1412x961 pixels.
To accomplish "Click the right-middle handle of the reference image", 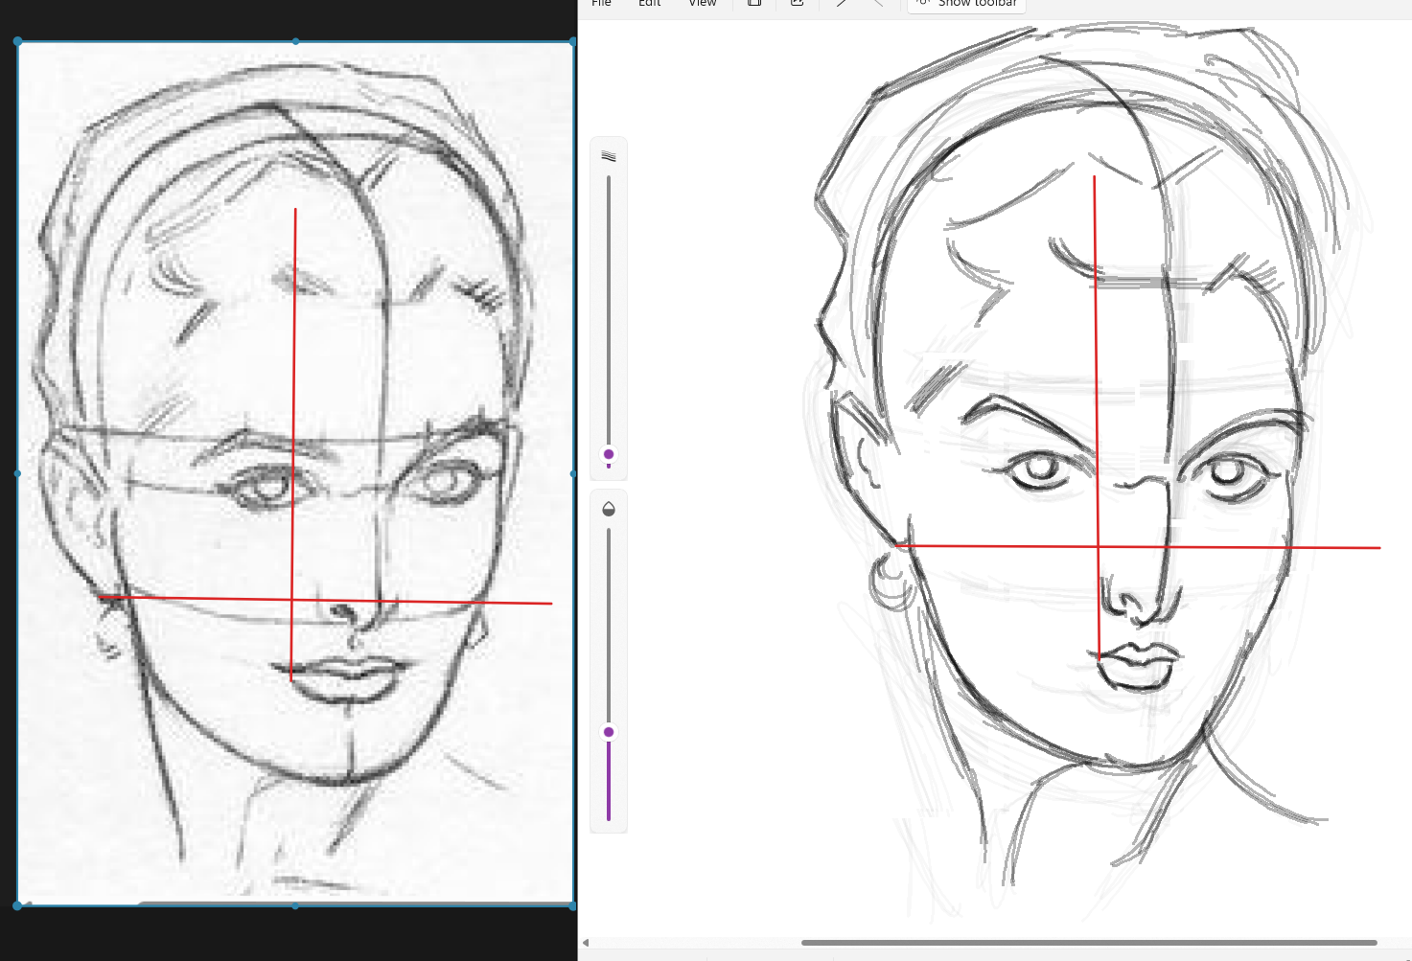I will 573,473.
